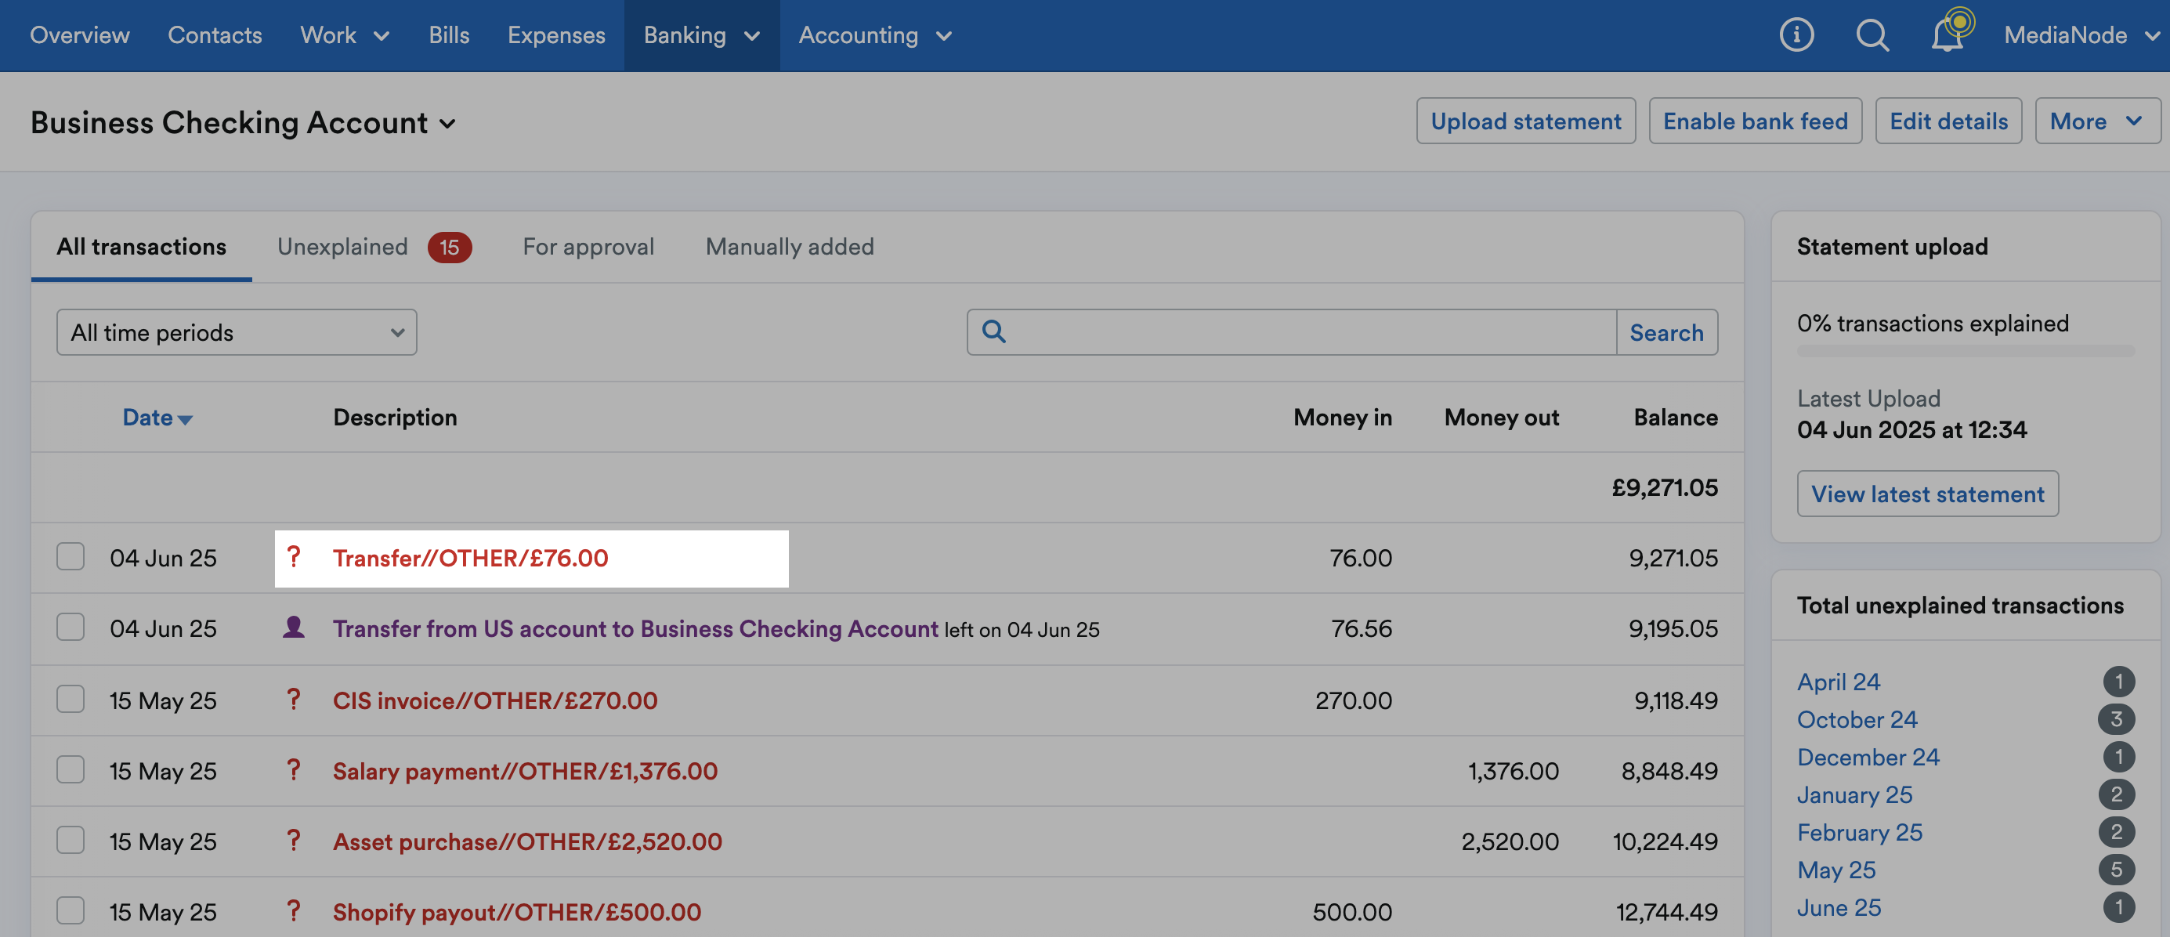
Task: Tick checkbox for Asset purchase row
Action: (x=70, y=840)
